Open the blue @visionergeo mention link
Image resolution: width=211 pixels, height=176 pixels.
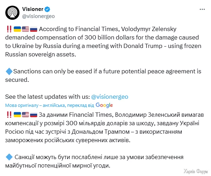(x=109, y=97)
